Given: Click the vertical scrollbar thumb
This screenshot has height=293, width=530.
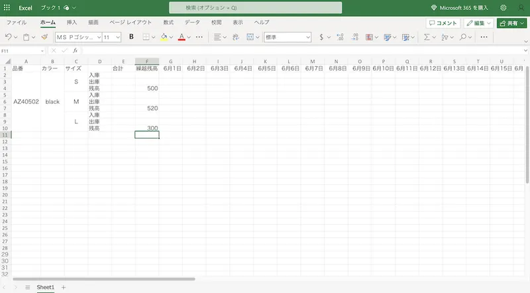Looking at the screenshot, I should [527, 125].
